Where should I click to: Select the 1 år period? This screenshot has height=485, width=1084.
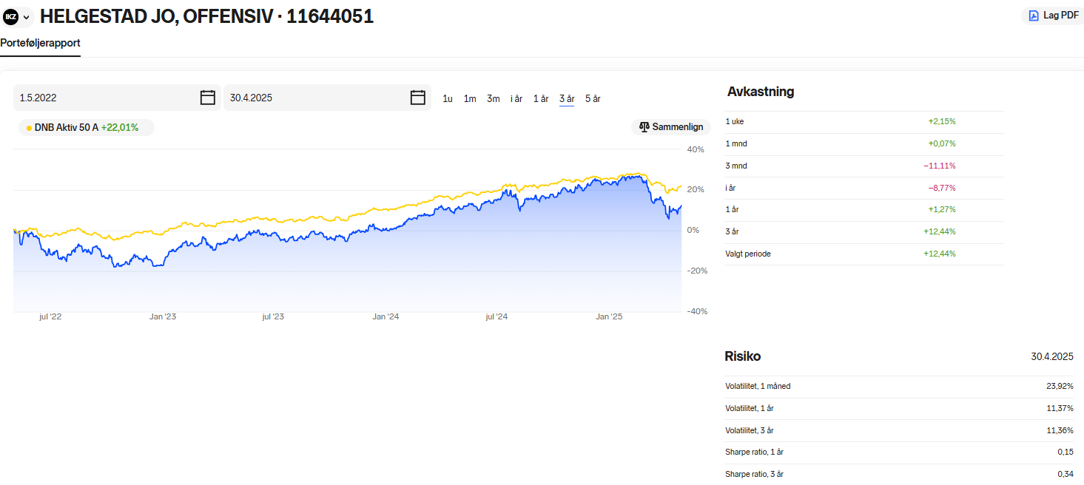point(541,98)
